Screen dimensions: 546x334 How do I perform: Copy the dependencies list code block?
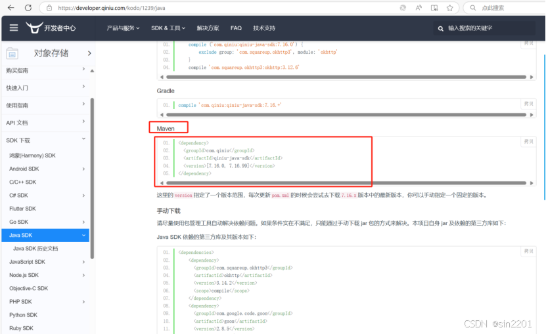click(x=529, y=251)
